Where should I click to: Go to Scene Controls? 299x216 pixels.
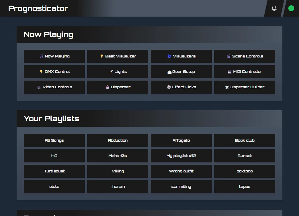point(245,56)
